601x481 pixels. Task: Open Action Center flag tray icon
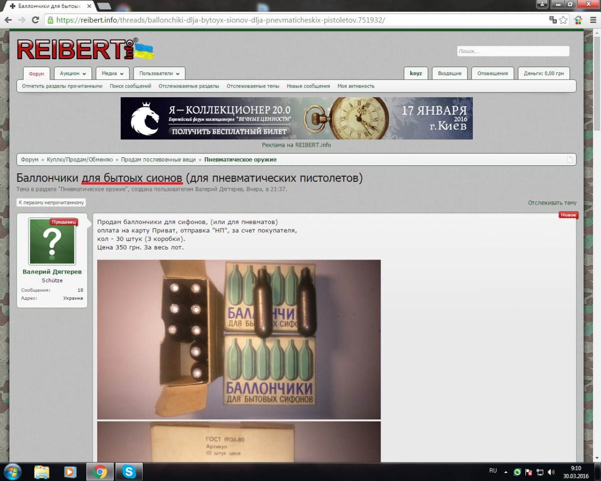(529, 472)
